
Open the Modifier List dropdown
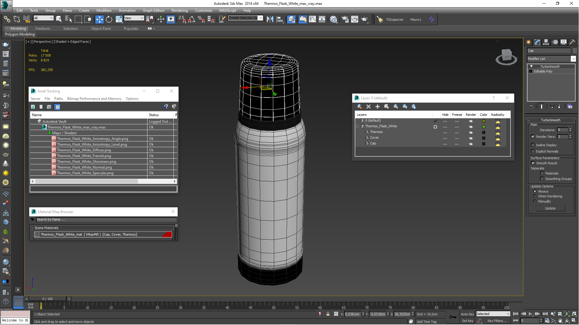573,59
